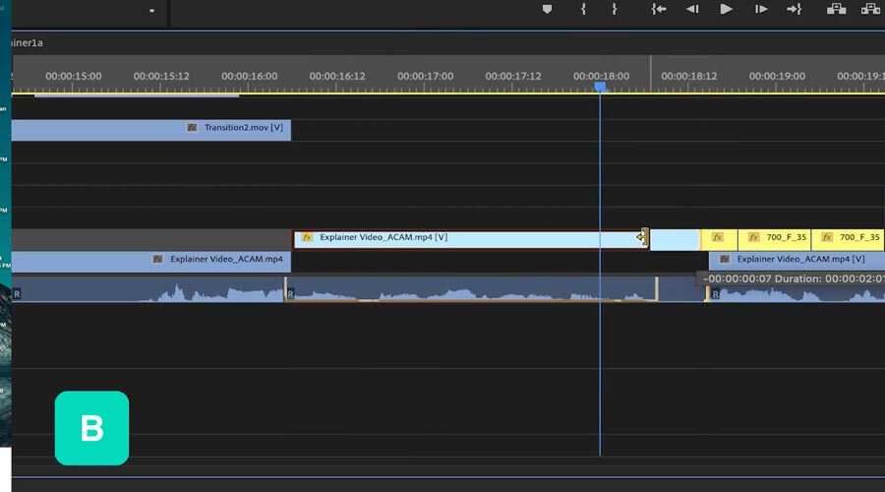Click fx badge on selected Explainer Video_ACAM.mp4 [V] clip

pyautogui.click(x=307, y=237)
